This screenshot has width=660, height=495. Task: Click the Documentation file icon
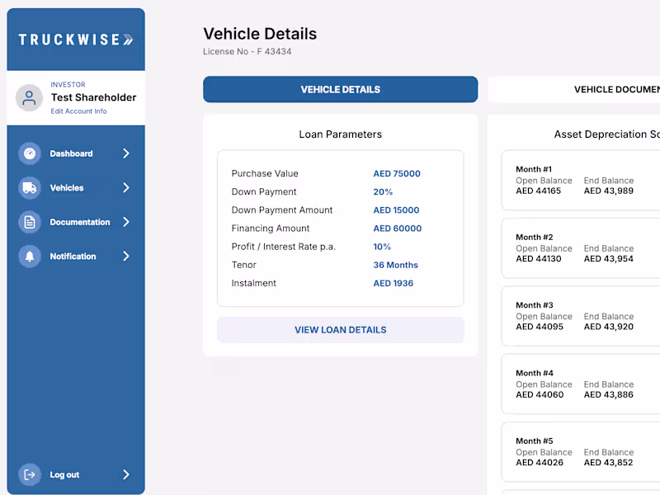pyautogui.click(x=30, y=222)
